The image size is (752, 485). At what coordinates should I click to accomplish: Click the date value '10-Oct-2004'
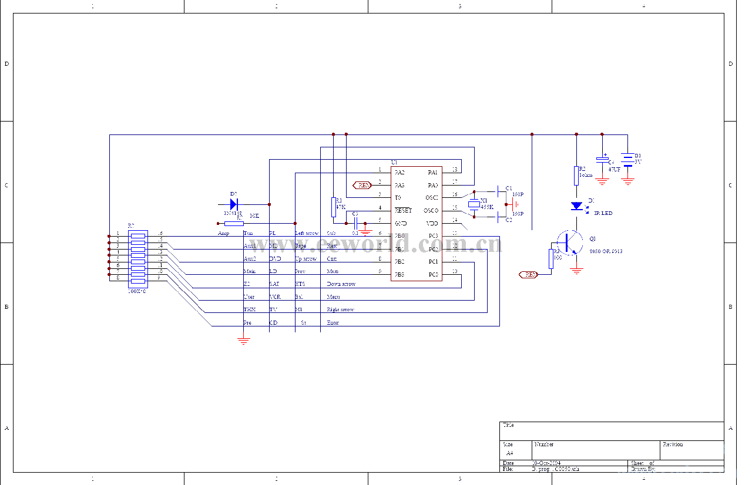tap(546, 463)
